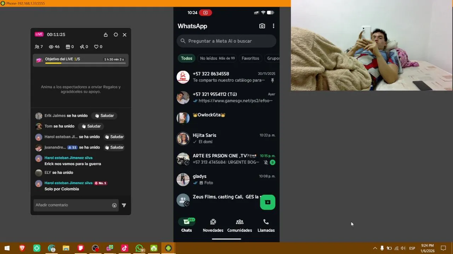The width and height of the screenshot is (453, 254).
Task: Click the 'Solo por Colombia' comment
Action: [62, 189]
